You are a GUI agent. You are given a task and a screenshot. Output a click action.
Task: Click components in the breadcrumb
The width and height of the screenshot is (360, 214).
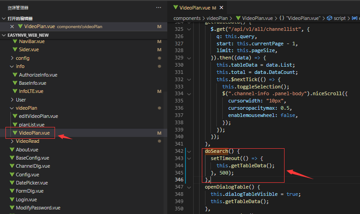tap(187, 18)
